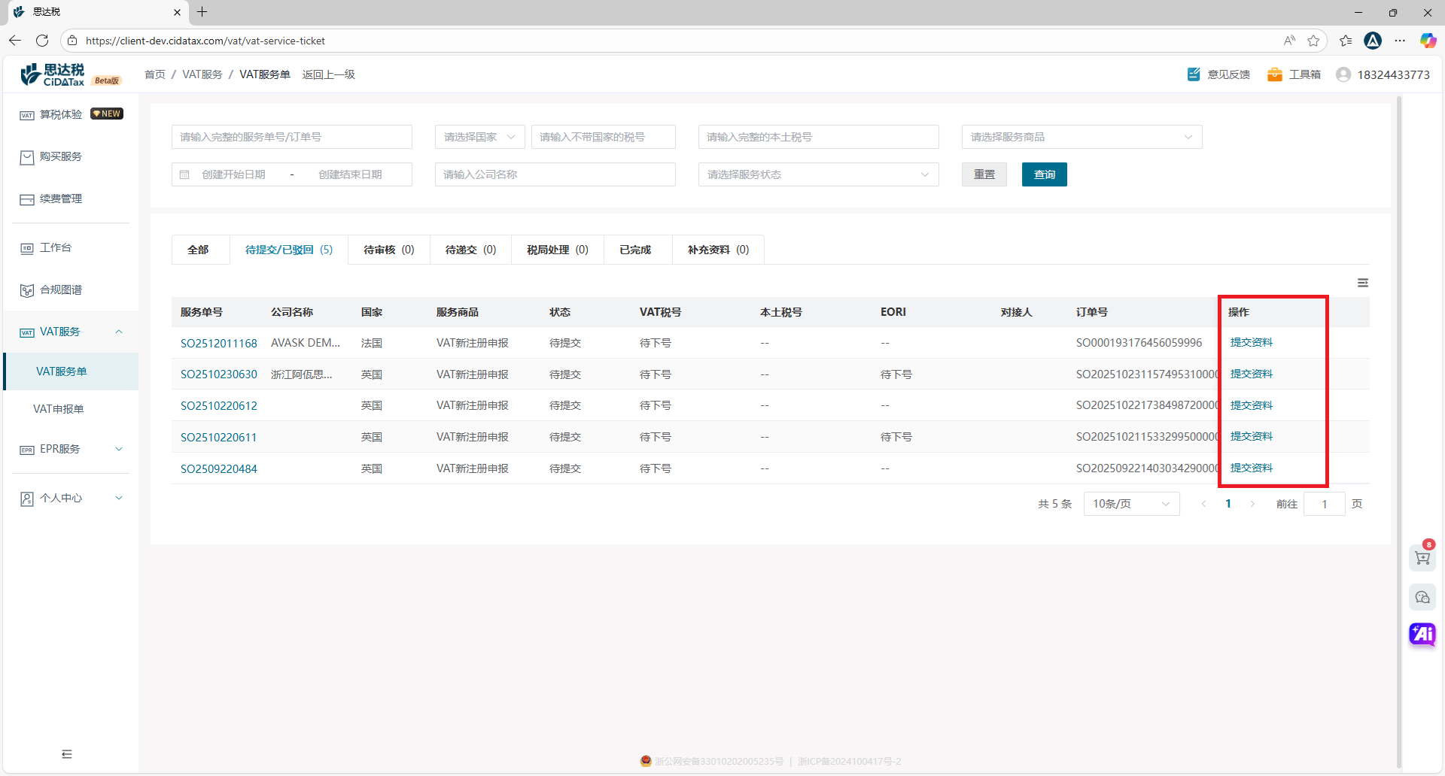
Task: Click the company name input field
Action: (x=555, y=174)
